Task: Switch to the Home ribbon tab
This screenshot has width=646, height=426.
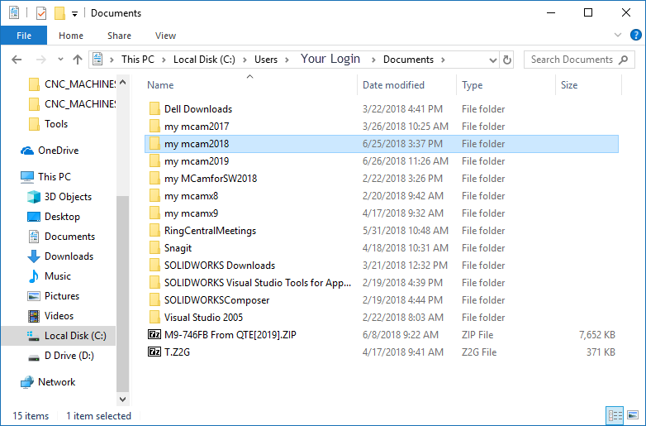Action: [x=71, y=36]
